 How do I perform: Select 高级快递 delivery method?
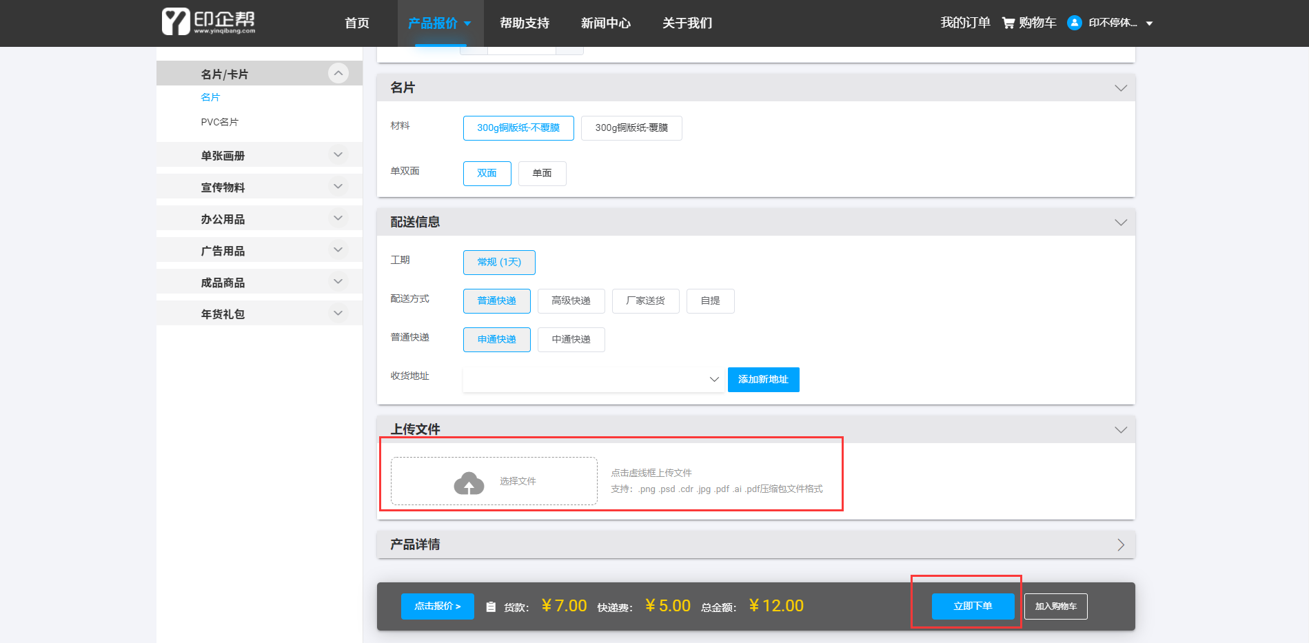(571, 301)
